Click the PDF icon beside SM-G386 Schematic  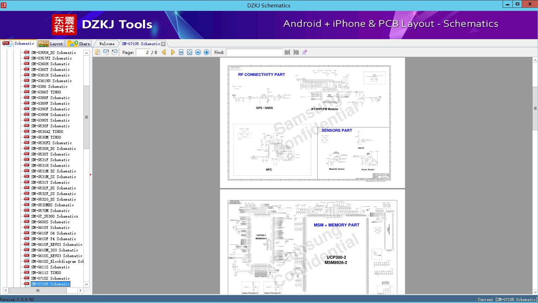pyautogui.click(x=27, y=86)
